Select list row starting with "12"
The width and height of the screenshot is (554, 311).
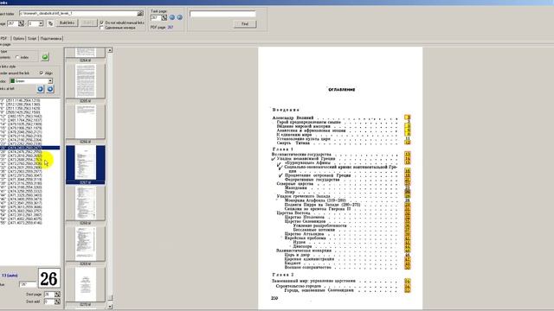(x=29, y=116)
